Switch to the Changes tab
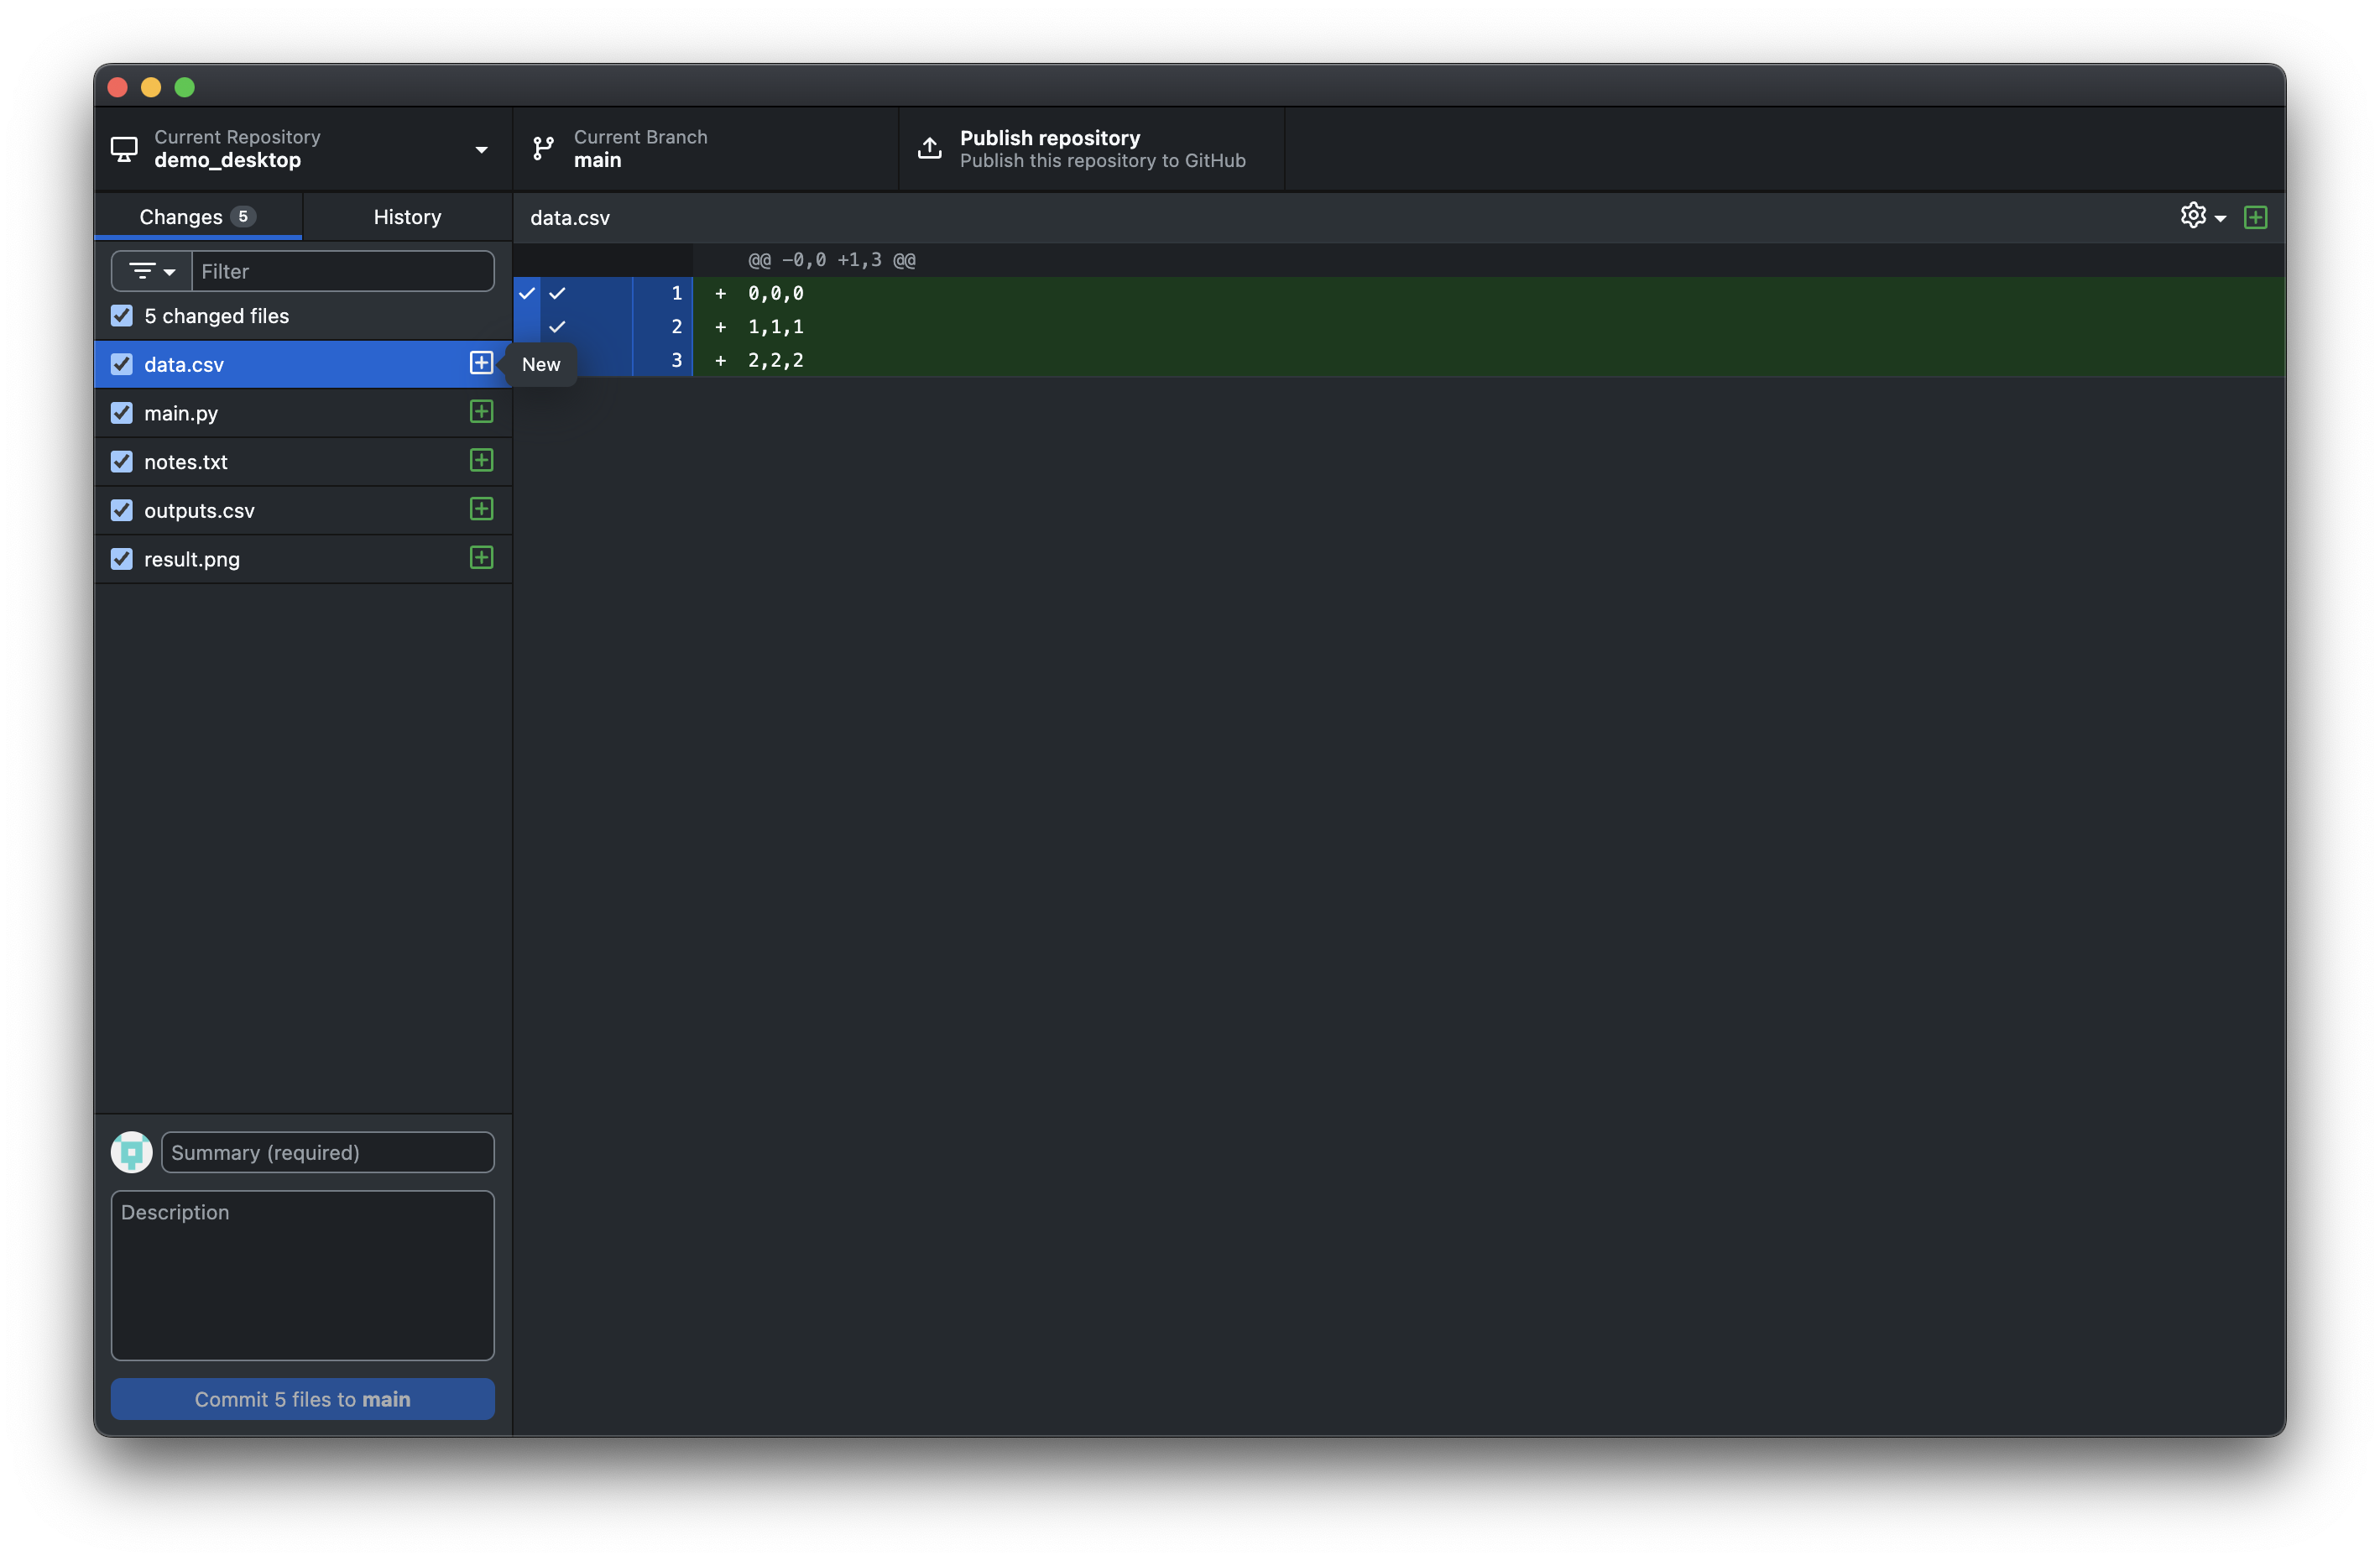 [198, 217]
